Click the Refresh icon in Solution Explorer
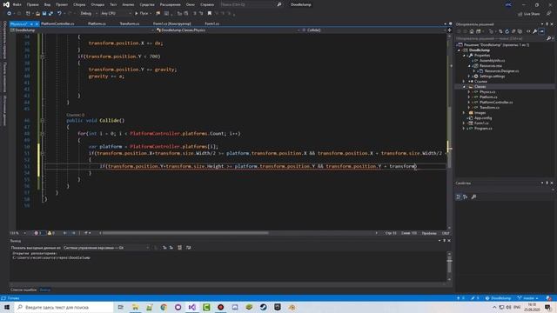 (x=507, y=31)
